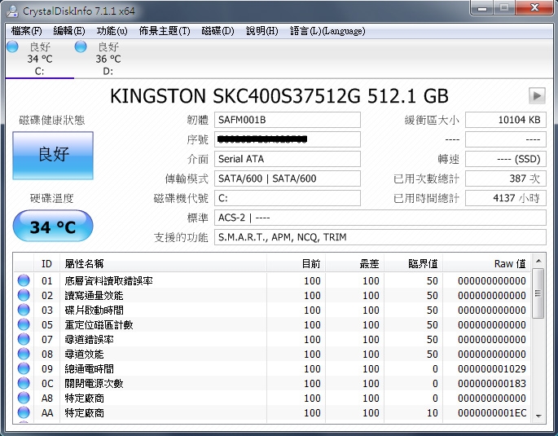The image size is (558, 436).
Task: Click the ID column header
Action: [47, 264]
